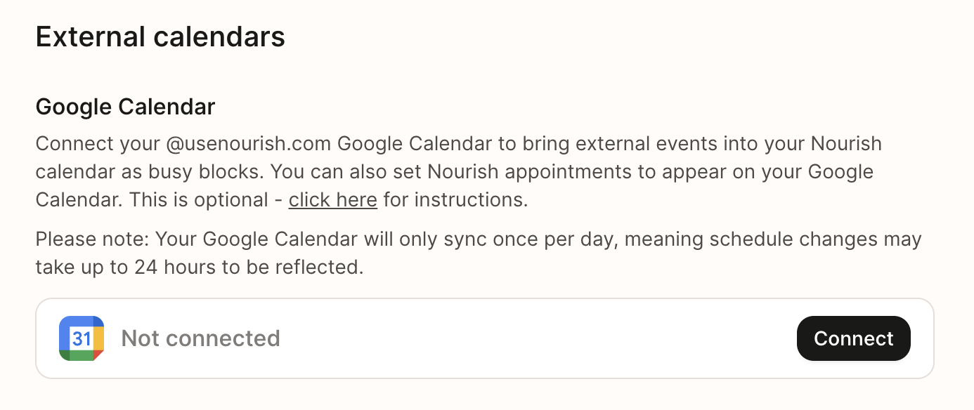Screen dimensions: 974x410
Task: Click the Google Calendar icon
Action: pos(82,338)
